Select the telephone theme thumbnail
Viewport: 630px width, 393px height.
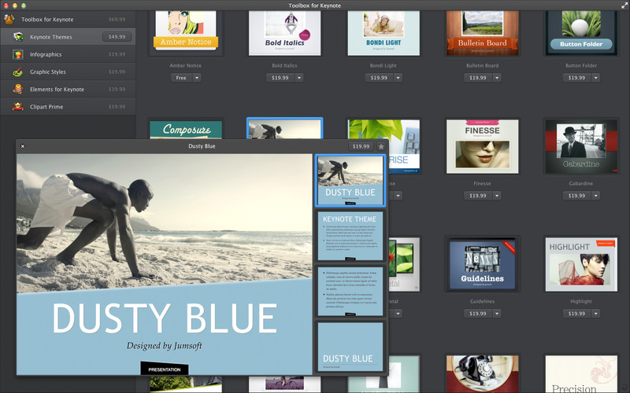pos(482,374)
